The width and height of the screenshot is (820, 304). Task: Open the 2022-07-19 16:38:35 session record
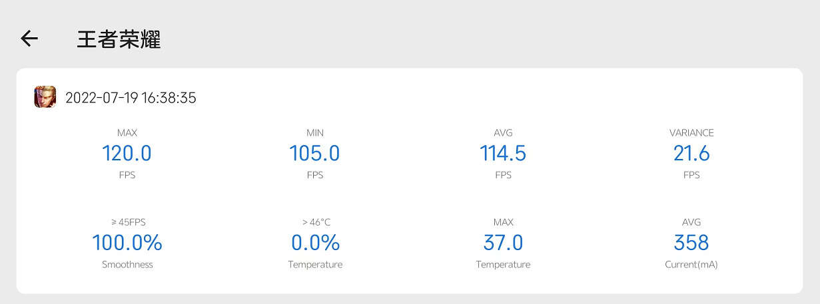pyautogui.click(x=131, y=98)
